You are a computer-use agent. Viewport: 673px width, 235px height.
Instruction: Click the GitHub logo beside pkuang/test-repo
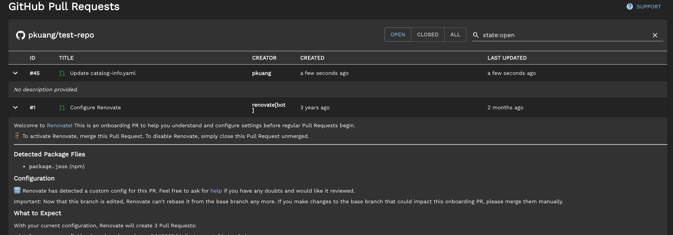coord(20,35)
